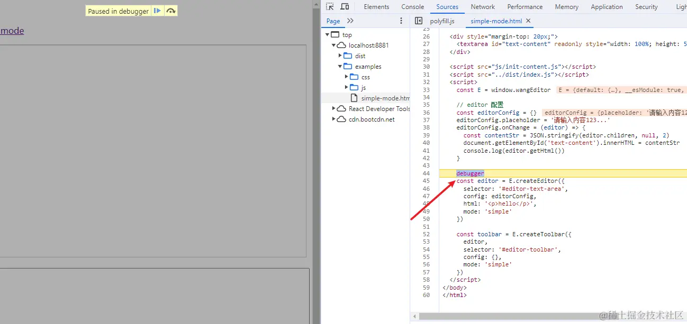The width and height of the screenshot is (687, 324).
Task: Set breakpoint on line number 52
Action: tap(426, 234)
